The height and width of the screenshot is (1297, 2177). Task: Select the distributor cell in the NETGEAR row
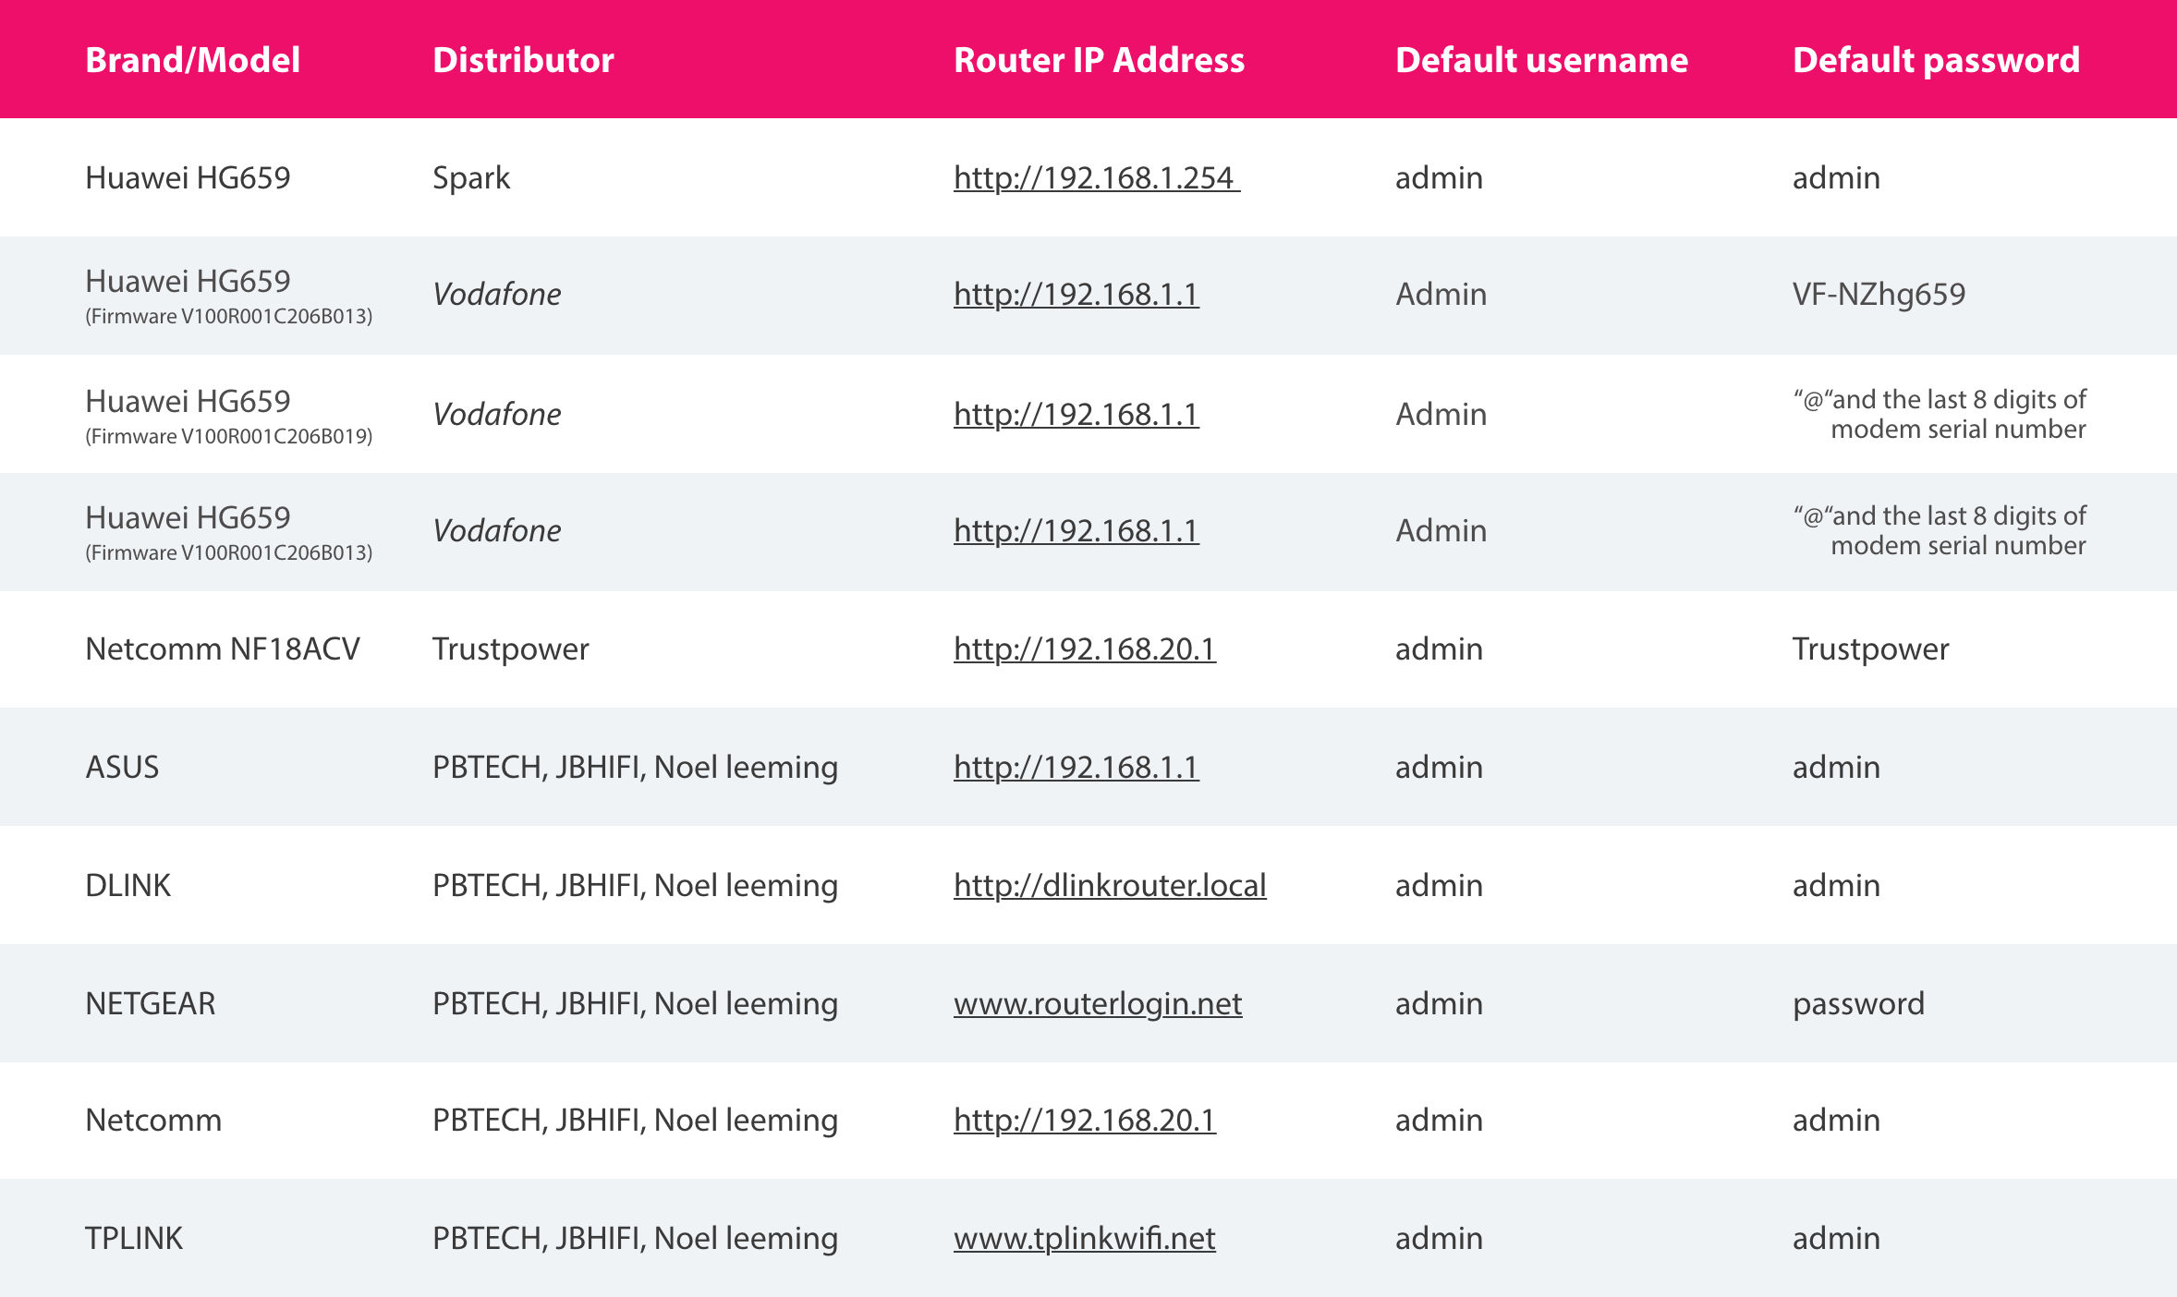635,1003
